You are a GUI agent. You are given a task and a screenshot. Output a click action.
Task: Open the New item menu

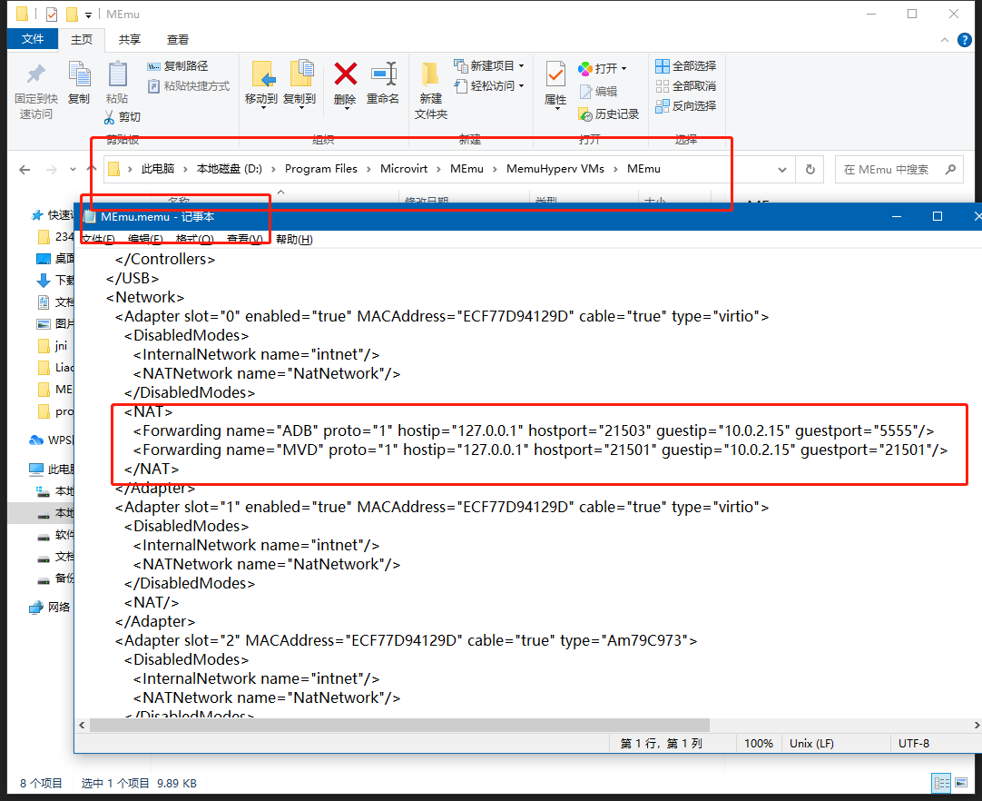tap(489, 65)
